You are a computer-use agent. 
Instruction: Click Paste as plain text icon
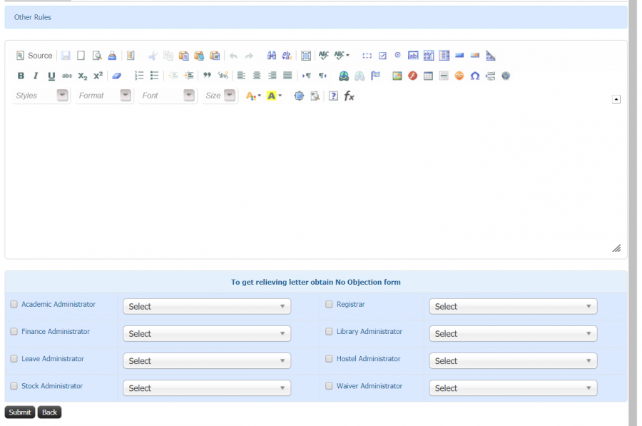[x=200, y=55]
